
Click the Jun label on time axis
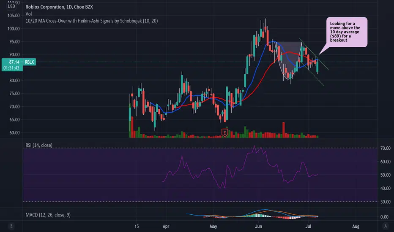[259, 226]
